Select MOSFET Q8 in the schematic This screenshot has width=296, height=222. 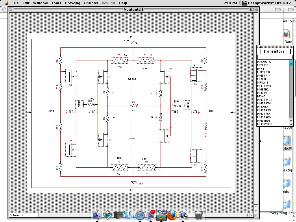point(71,150)
